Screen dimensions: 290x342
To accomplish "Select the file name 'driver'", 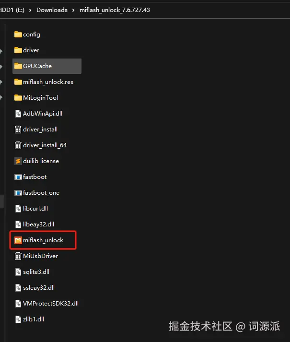I will tap(31, 50).
